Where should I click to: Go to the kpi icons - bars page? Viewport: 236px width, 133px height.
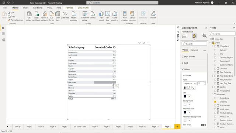80,126
